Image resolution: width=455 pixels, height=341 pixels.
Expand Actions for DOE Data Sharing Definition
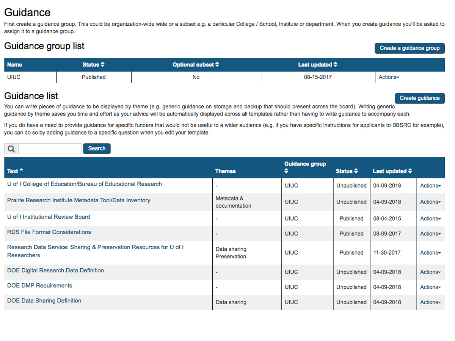click(430, 302)
